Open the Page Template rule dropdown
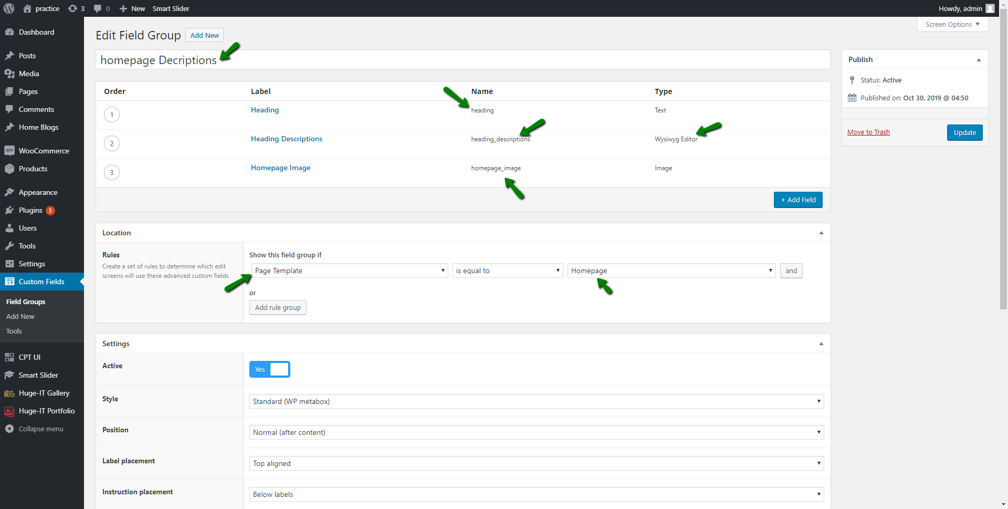The height and width of the screenshot is (509, 1008). [349, 271]
